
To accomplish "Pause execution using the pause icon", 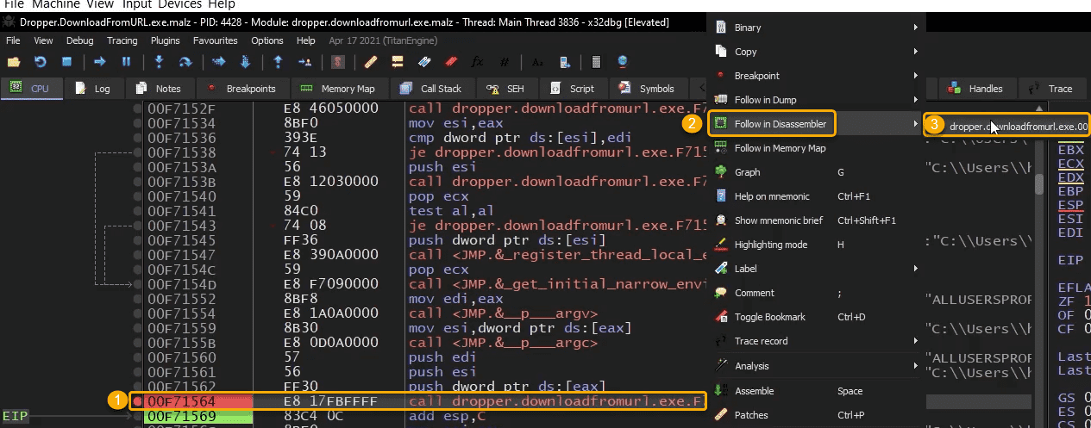I will point(126,62).
